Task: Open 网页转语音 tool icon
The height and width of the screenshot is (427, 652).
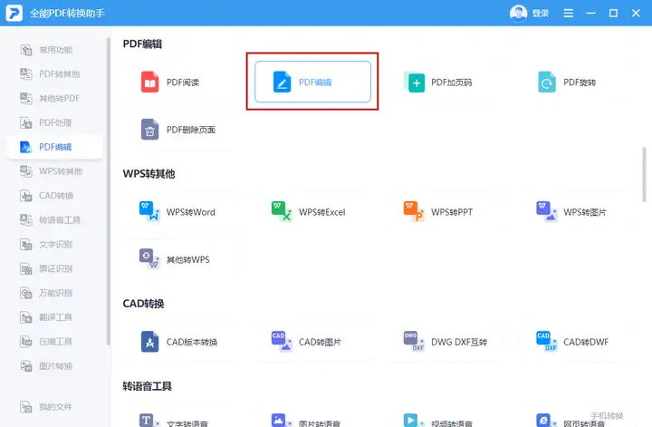Action: (x=545, y=420)
